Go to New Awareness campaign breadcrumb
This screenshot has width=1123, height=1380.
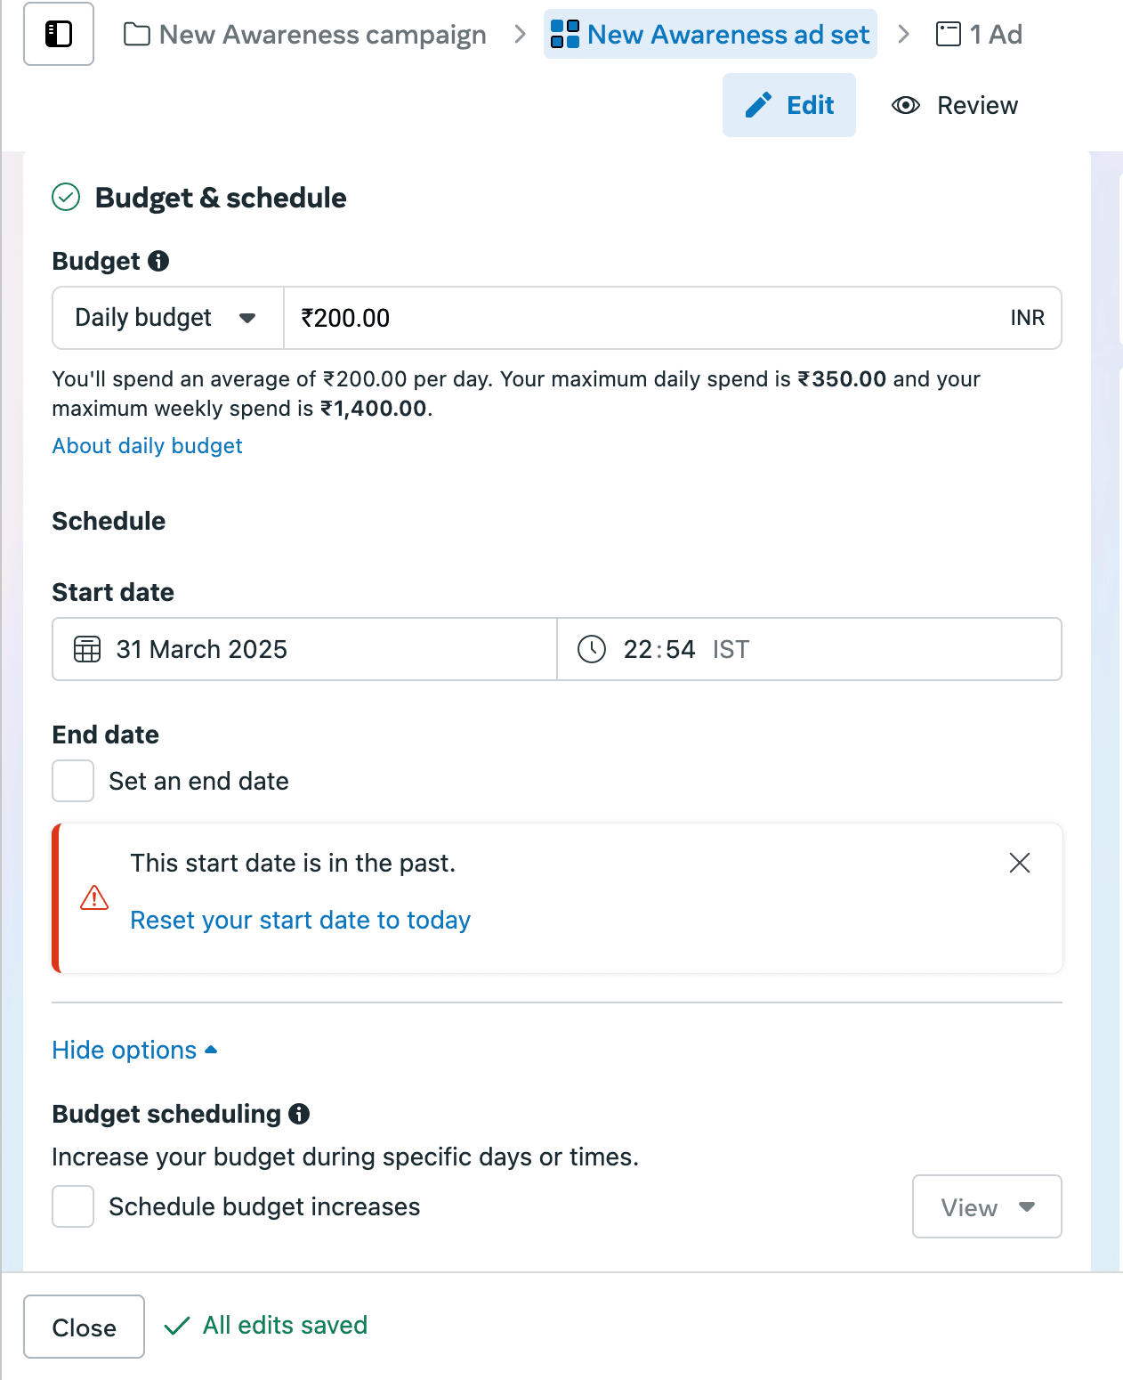point(305,35)
